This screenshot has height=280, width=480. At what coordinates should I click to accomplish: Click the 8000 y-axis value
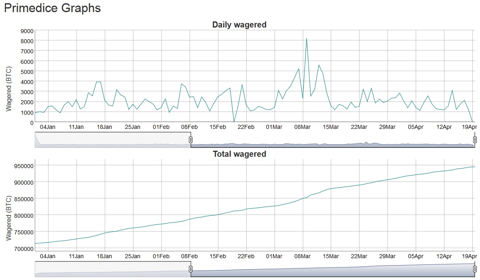pos(27,41)
